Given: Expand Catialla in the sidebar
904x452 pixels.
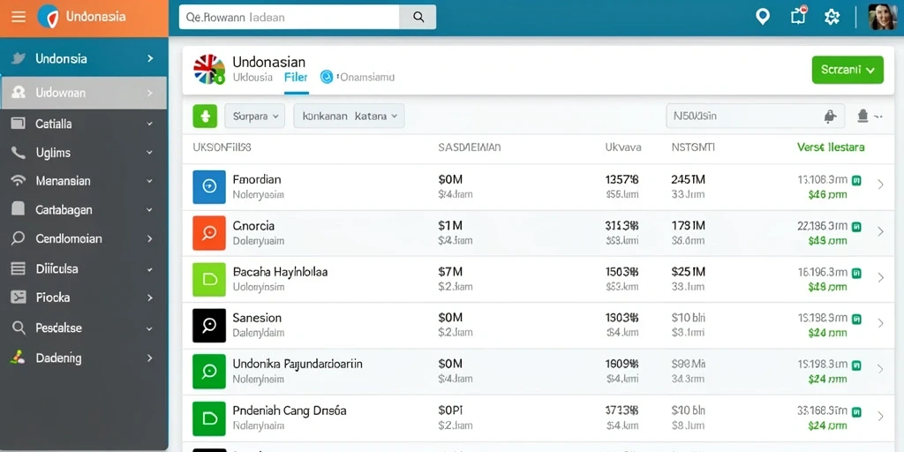Looking at the screenshot, I should [84, 124].
